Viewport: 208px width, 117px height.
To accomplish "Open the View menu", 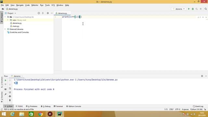I will click(12, 5).
